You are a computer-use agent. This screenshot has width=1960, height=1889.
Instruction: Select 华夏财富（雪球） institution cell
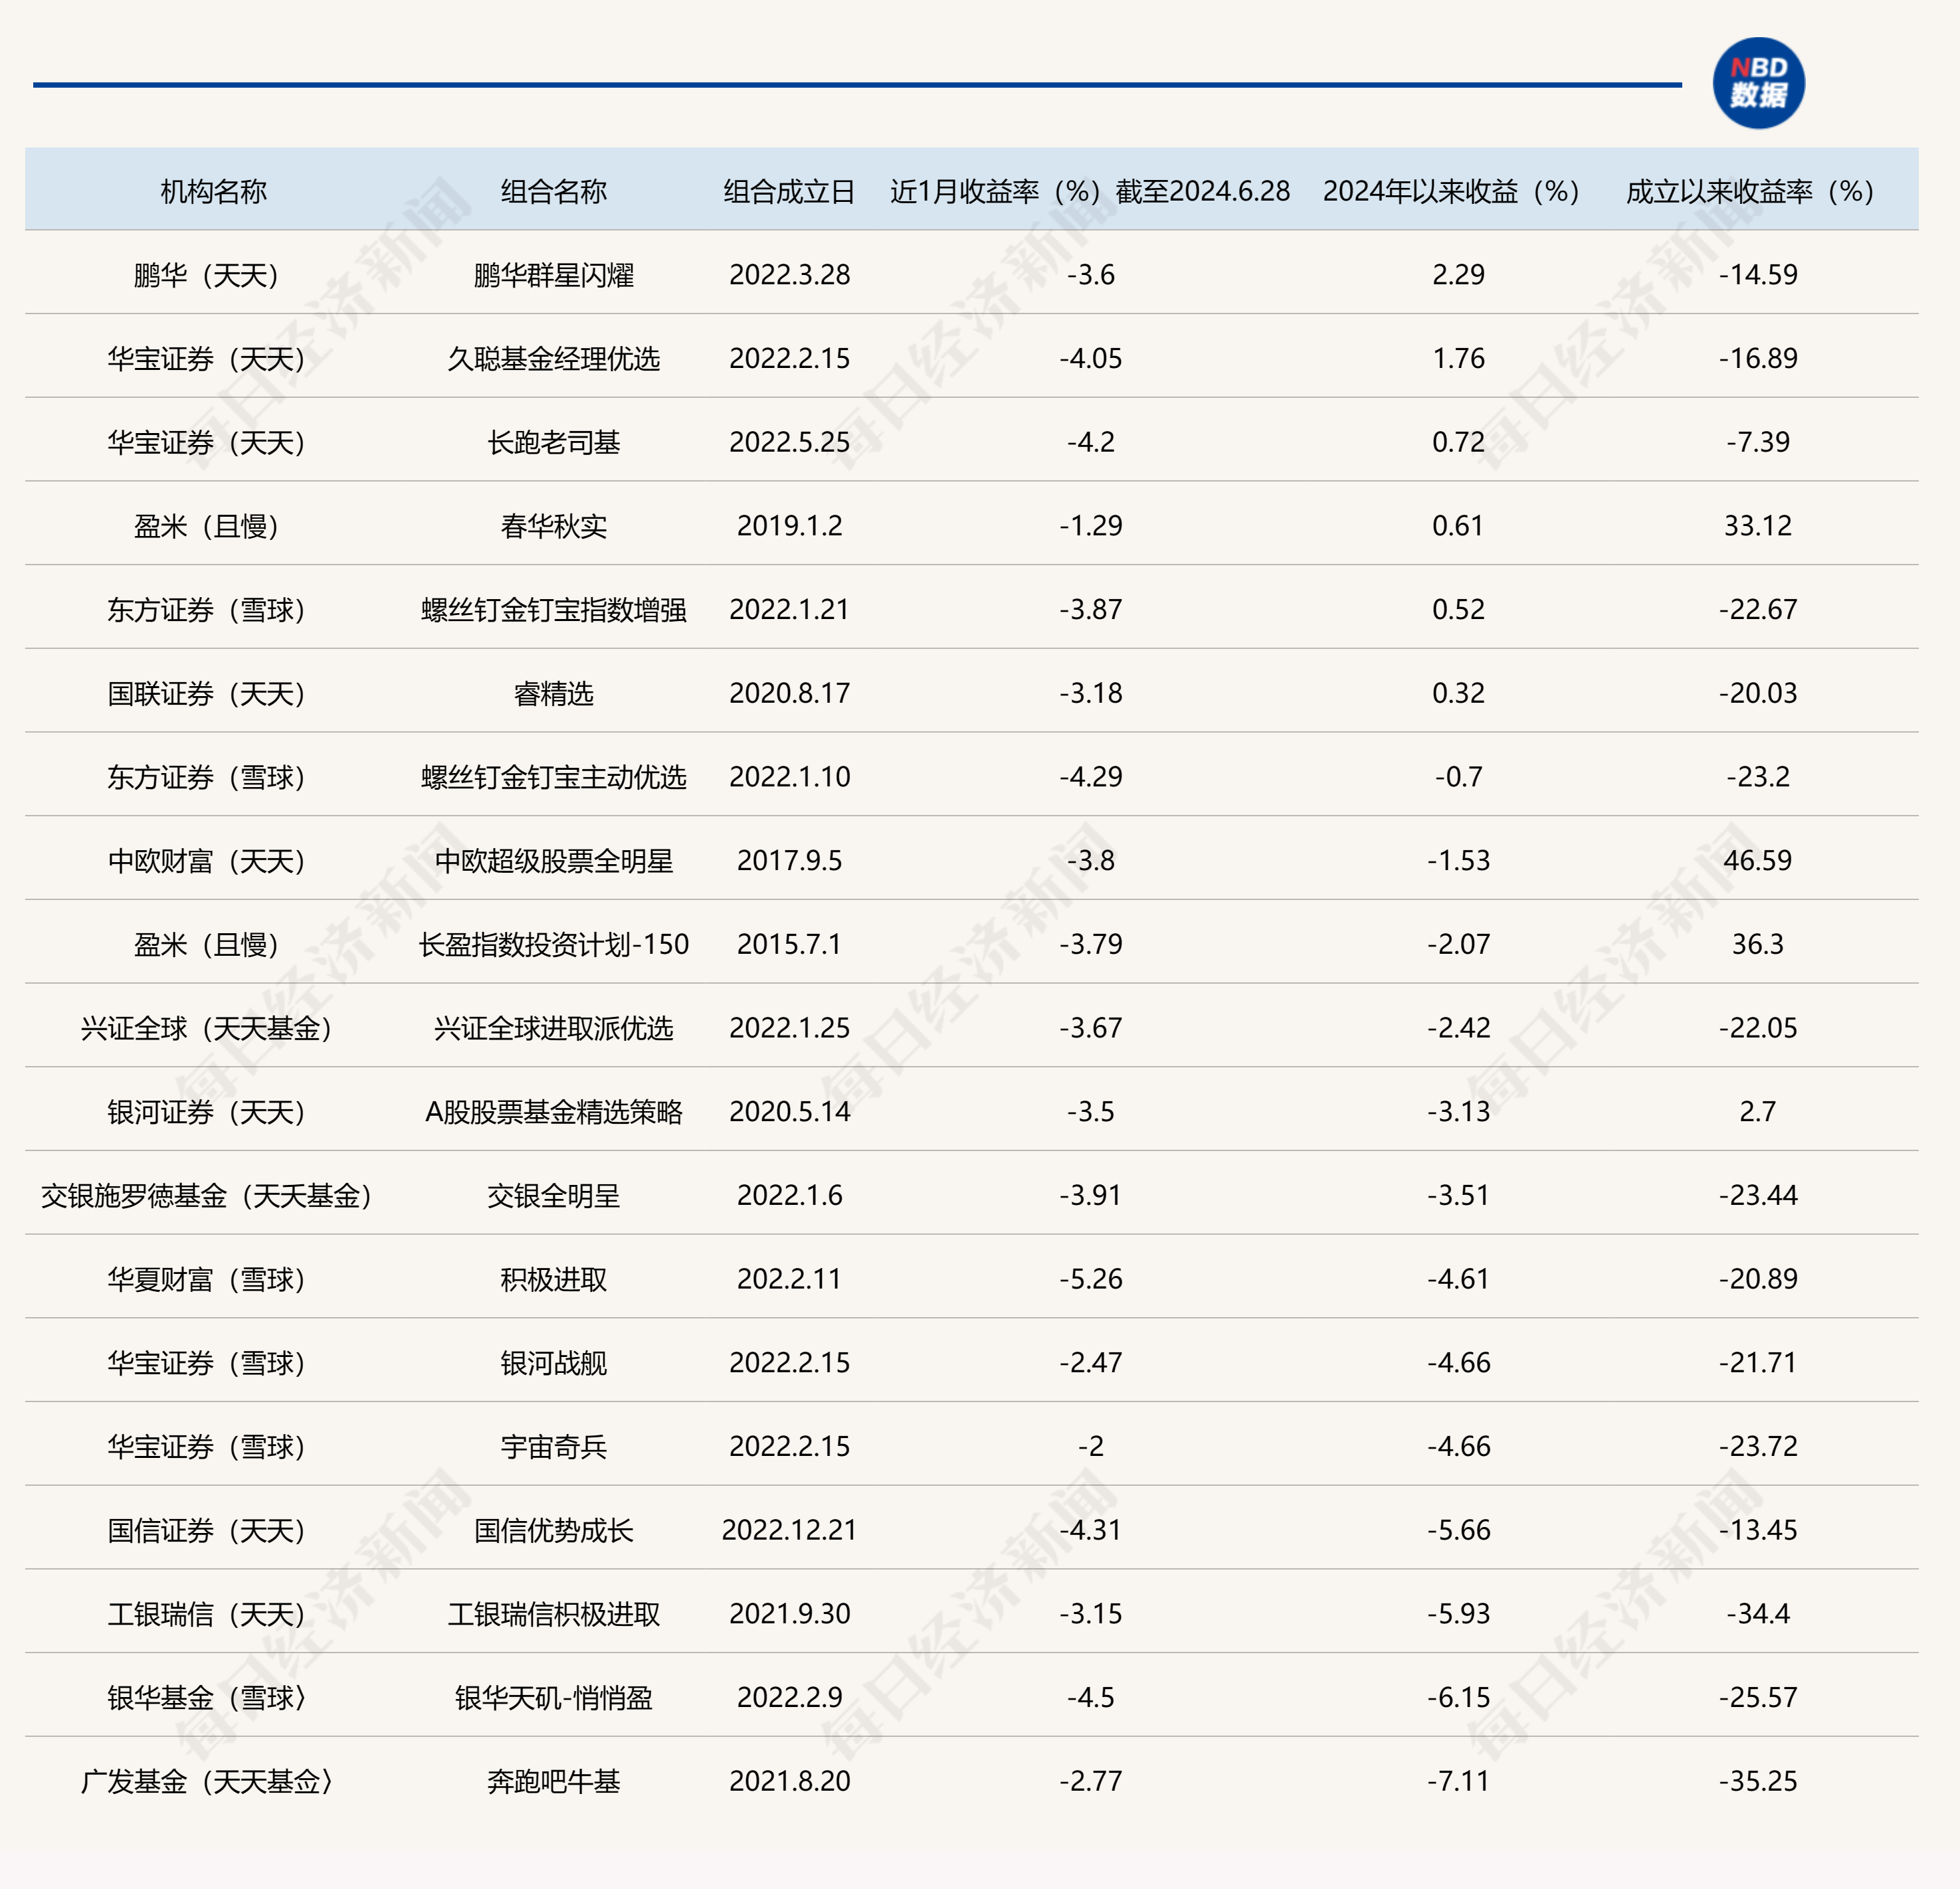[x=206, y=1279]
